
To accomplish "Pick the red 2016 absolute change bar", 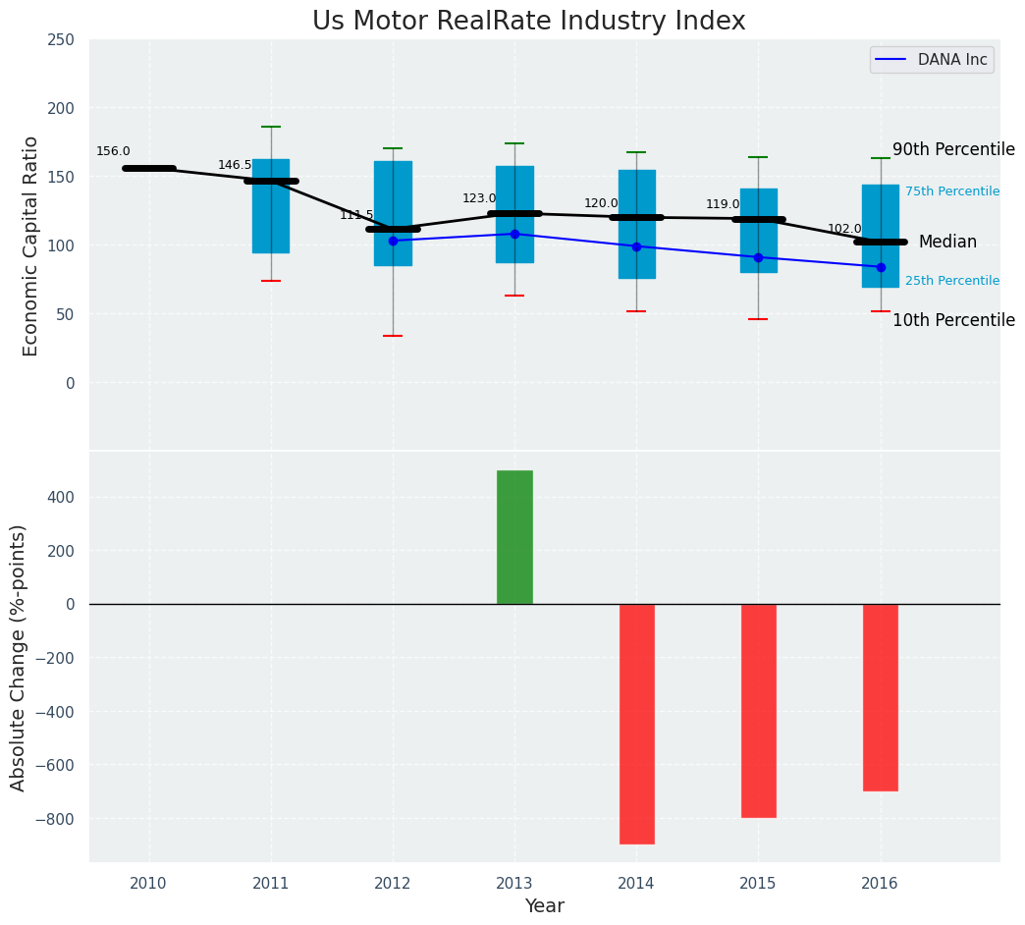I will (880, 697).
